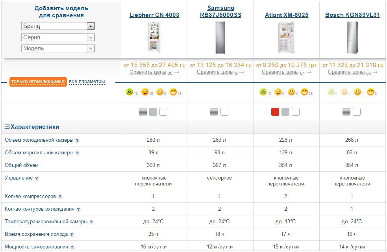Click the help icon beside Время сохранения холода
The height and width of the screenshot is (252, 387).
72,235
